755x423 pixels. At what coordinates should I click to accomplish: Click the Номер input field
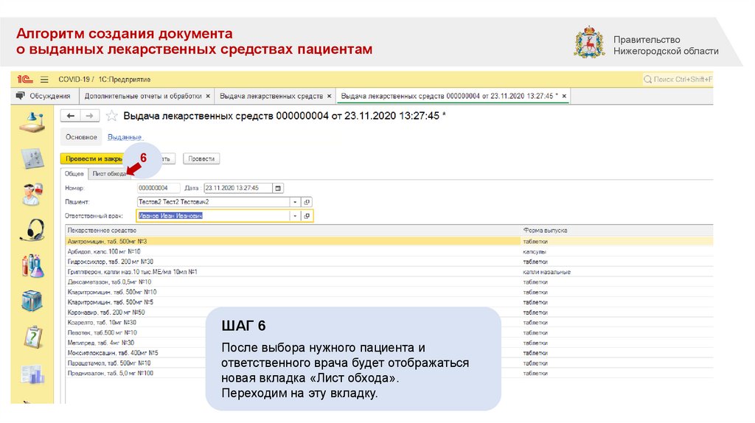coord(158,188)
